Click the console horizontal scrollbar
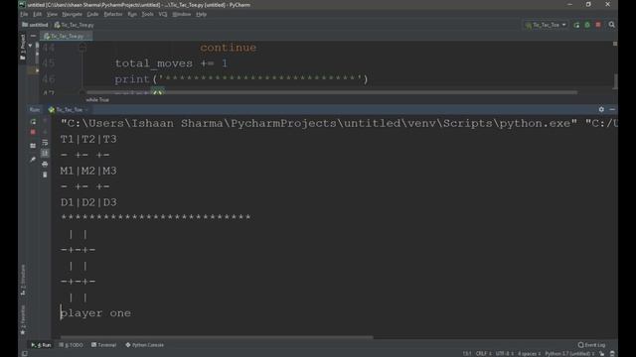The image size is (636, 357). pos(217,337)
